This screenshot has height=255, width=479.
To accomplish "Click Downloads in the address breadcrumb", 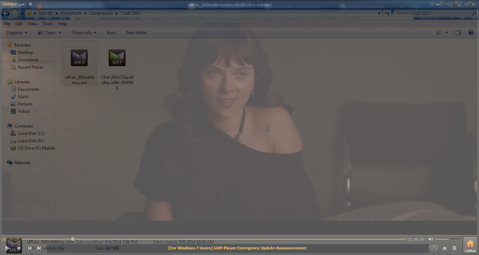I will pyautogui.click(x=71, y=13).
